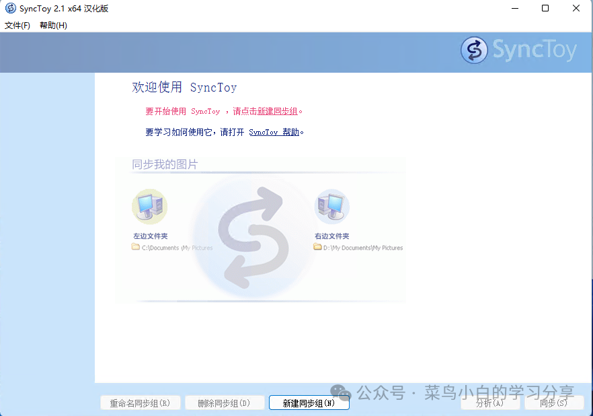The image size is (593, 416).
Task: Click the 新建同步组(N) button
Action: pos(309,403)
